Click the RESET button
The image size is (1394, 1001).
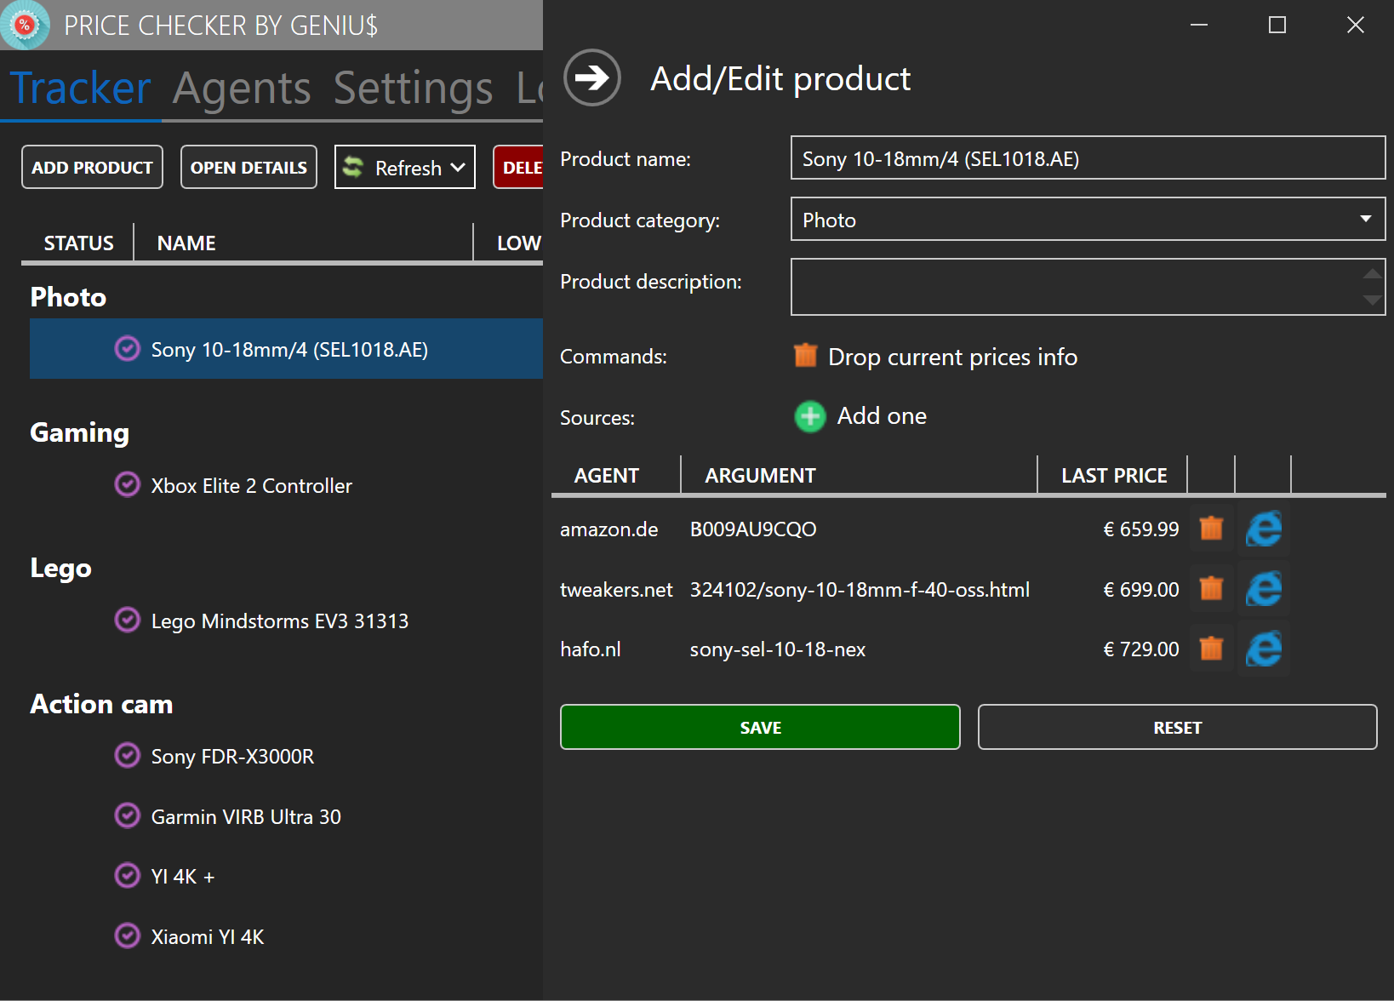[1177, 727]
